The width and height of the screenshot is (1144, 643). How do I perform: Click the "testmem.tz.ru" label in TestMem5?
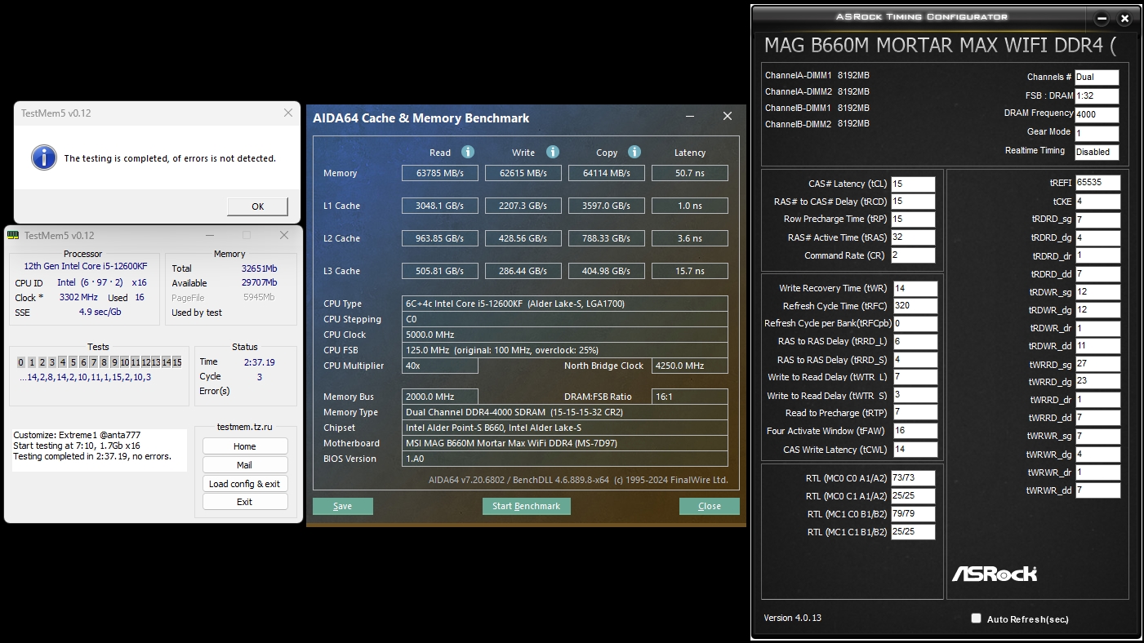tap(245, 426)
